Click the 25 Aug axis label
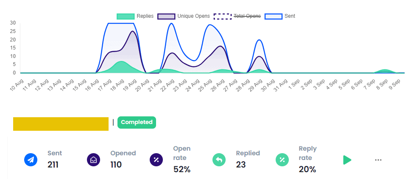The height and width of the screenshot is (179, 405). [206, 85]
